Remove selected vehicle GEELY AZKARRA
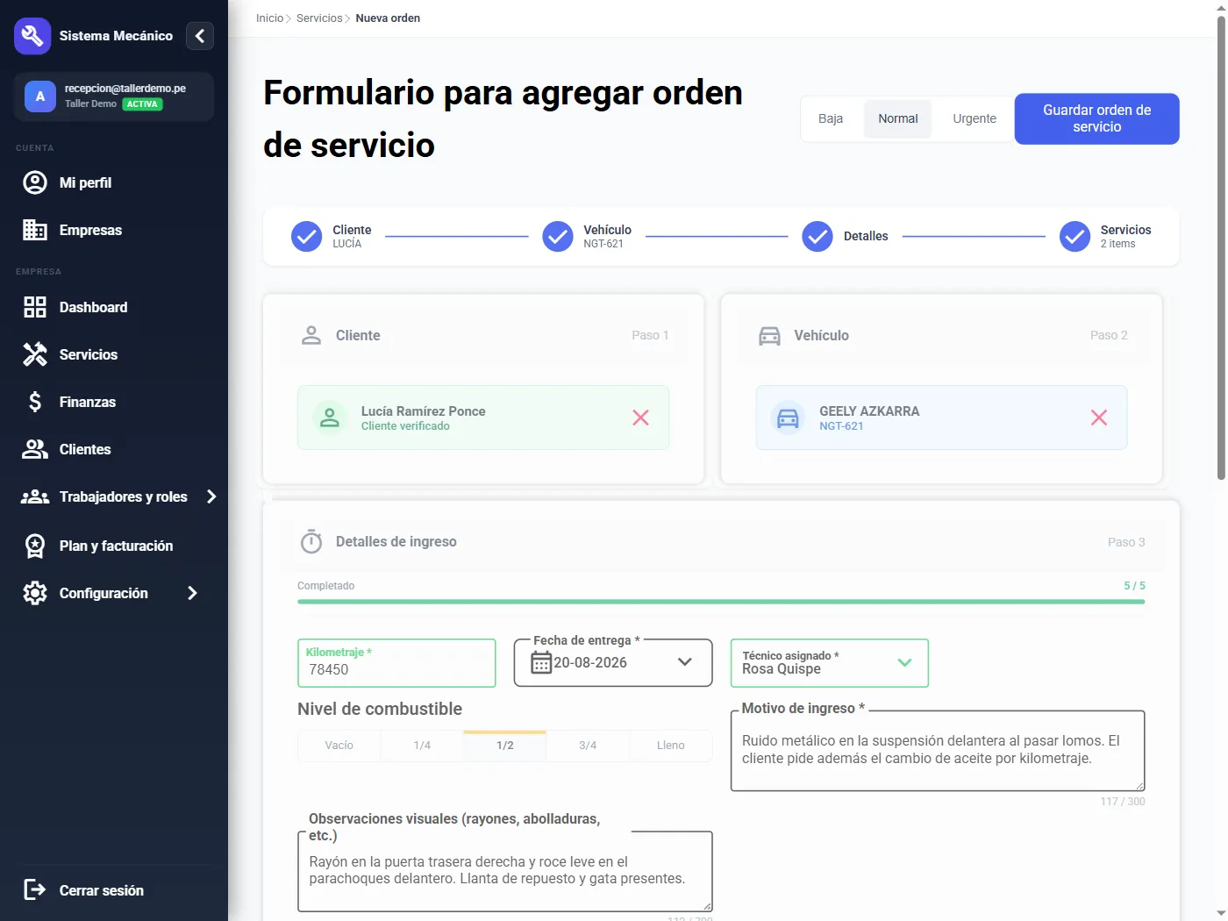 click(x=1099, y=418)
